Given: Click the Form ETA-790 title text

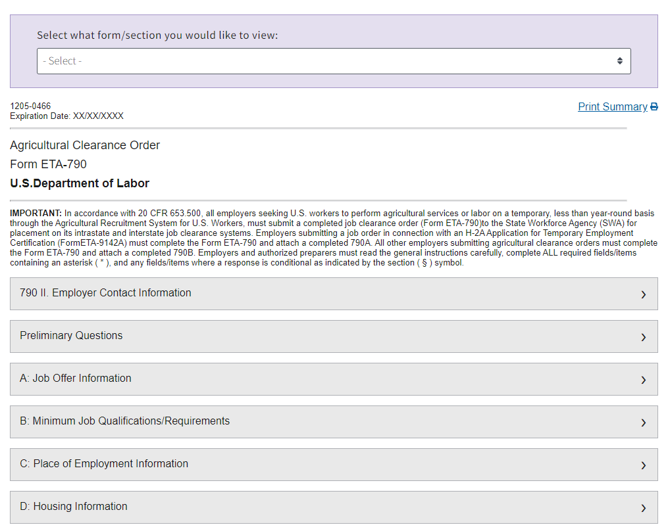Looking at the screenshot, I should (x=48, y=164).
